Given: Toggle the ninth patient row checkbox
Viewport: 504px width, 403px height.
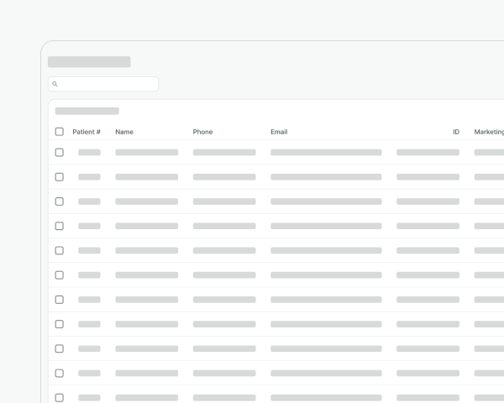Looking at the screenshot, I should (x=59, y=348).
